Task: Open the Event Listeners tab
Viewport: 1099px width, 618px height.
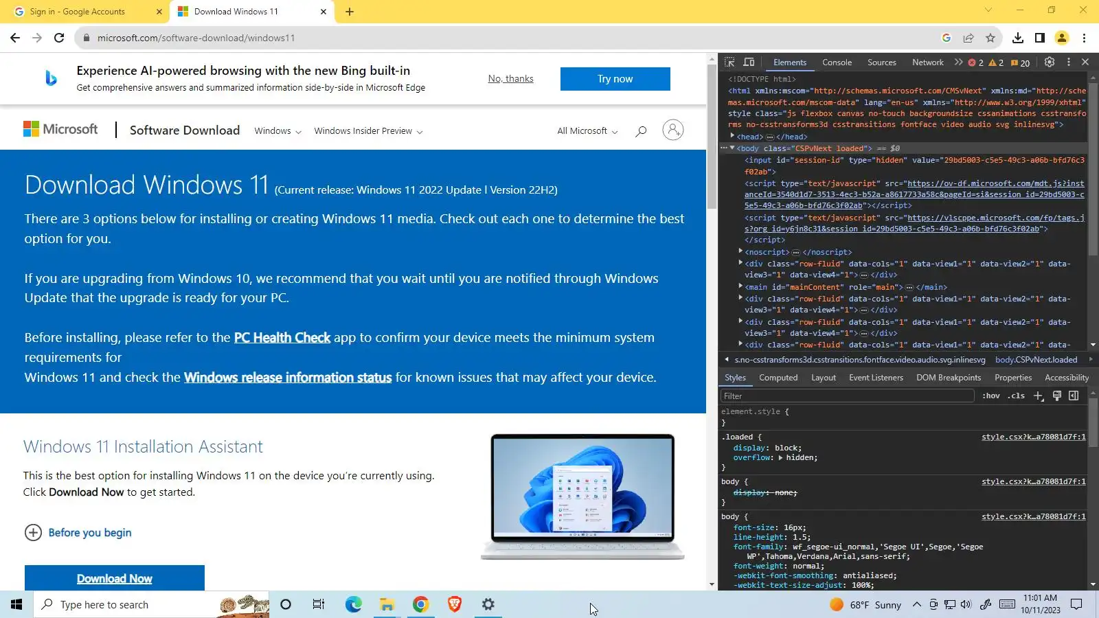Action: (x=876, y=378)
